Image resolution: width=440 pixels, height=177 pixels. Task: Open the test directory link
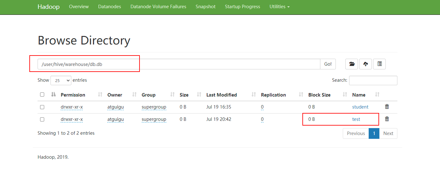356,119
